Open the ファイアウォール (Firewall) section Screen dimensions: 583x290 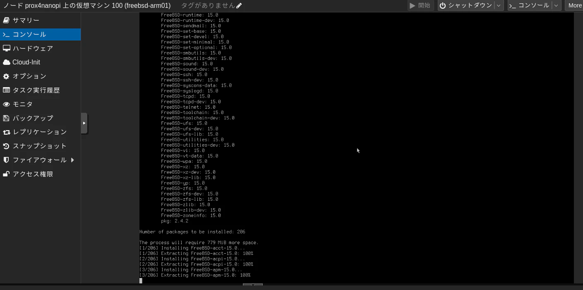40,160
